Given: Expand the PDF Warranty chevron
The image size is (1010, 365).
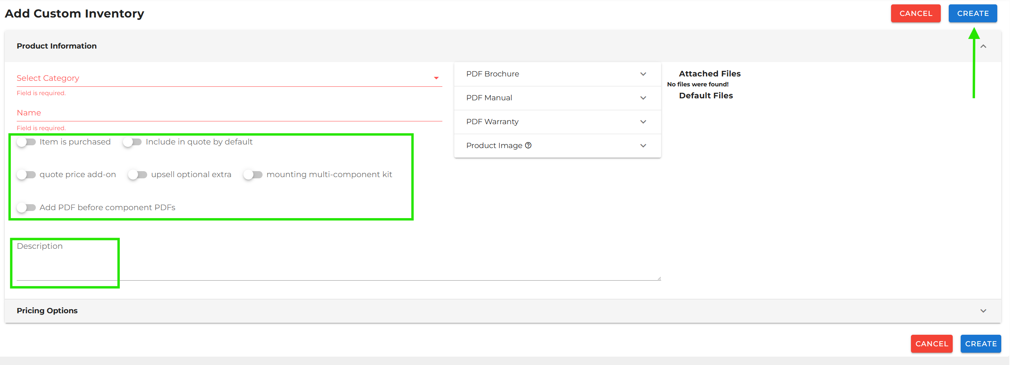Looking at the screenshot, I should click(643, 122).
